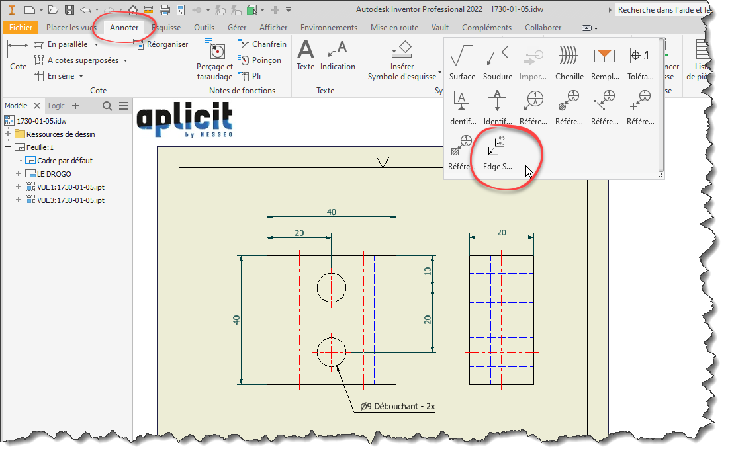The width and height of the screenshot is (730, 459).
Task: Expand the Ressources de dessin node
Action: (x=9, y=134)
